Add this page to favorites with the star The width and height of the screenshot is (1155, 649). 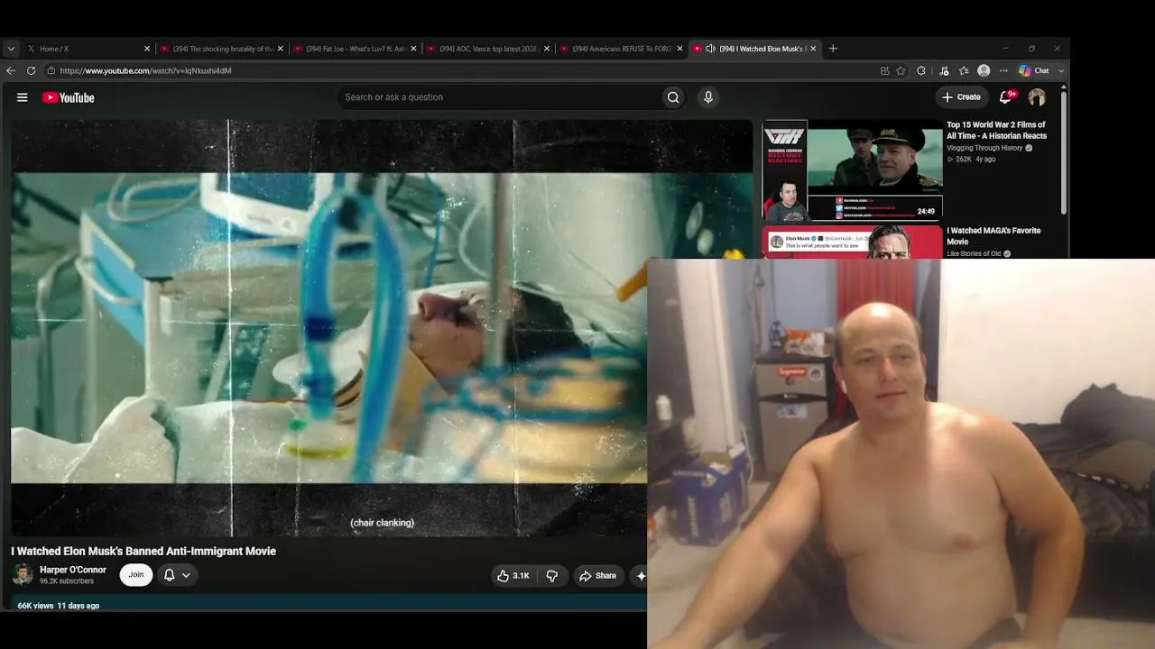(x=901, y=70)
